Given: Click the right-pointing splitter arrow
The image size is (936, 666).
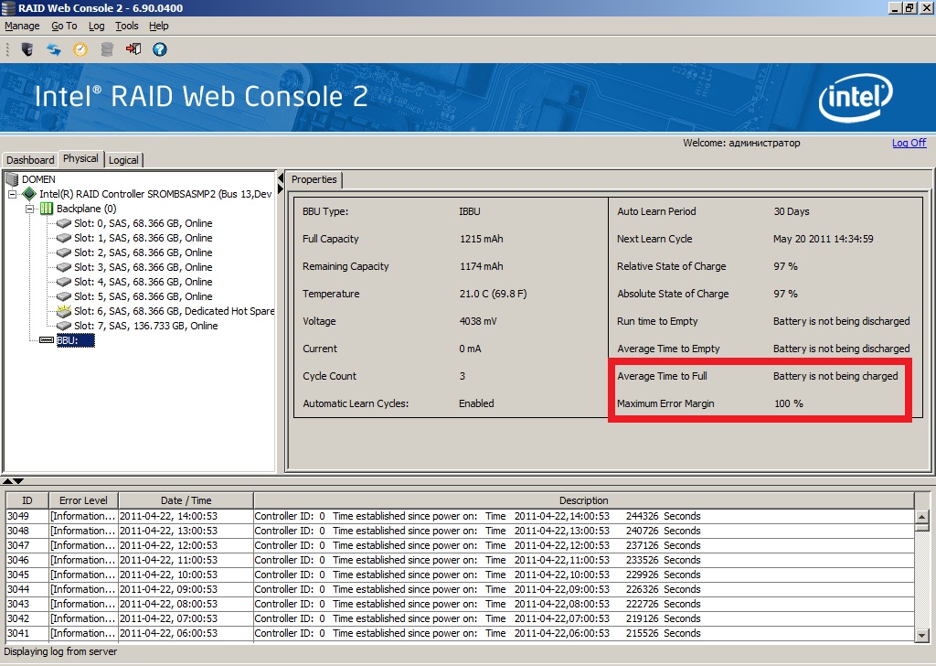Looking at the screenshot, I should tap(280, 189).
